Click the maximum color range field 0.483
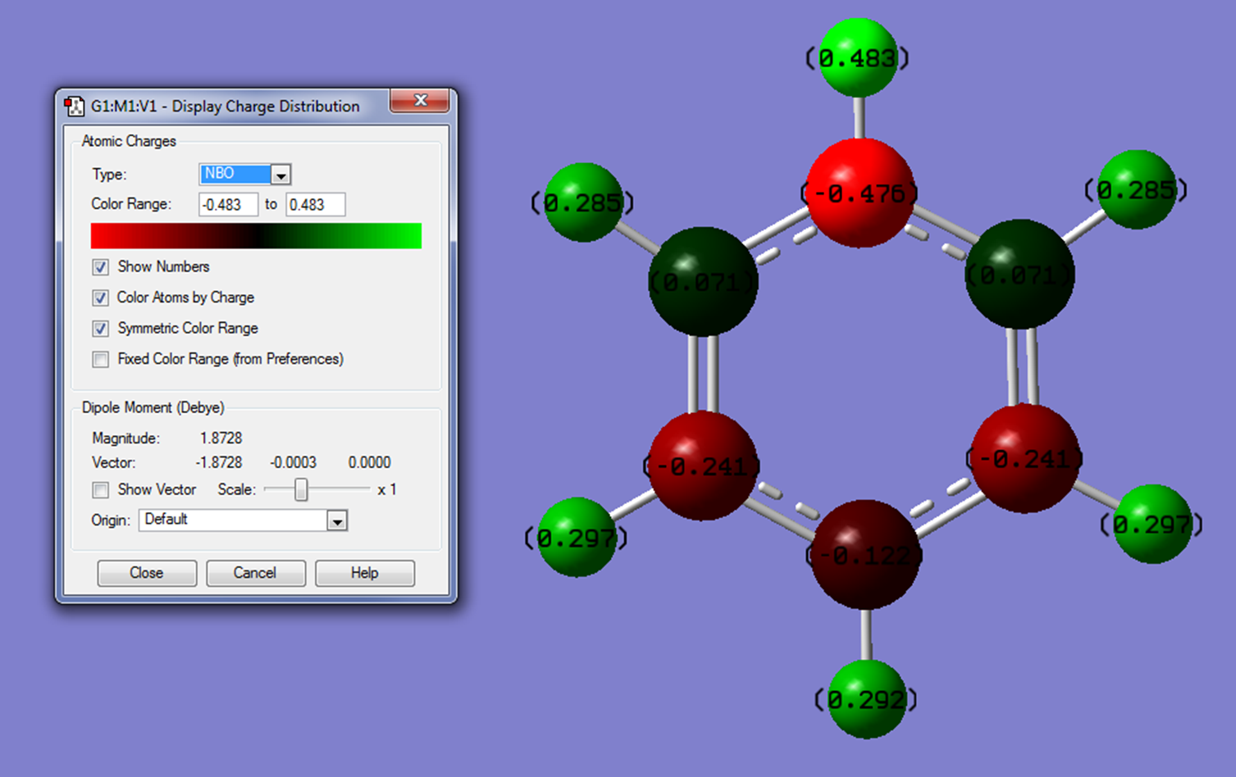The width and height of the screenshot is (1236, 777). 315,205
